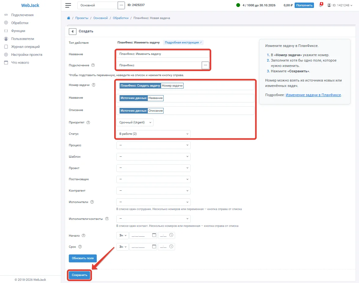Viewport: 359px width, 283px height.
Task: Expand the Процесс dropdown
Action: [153, 145]
